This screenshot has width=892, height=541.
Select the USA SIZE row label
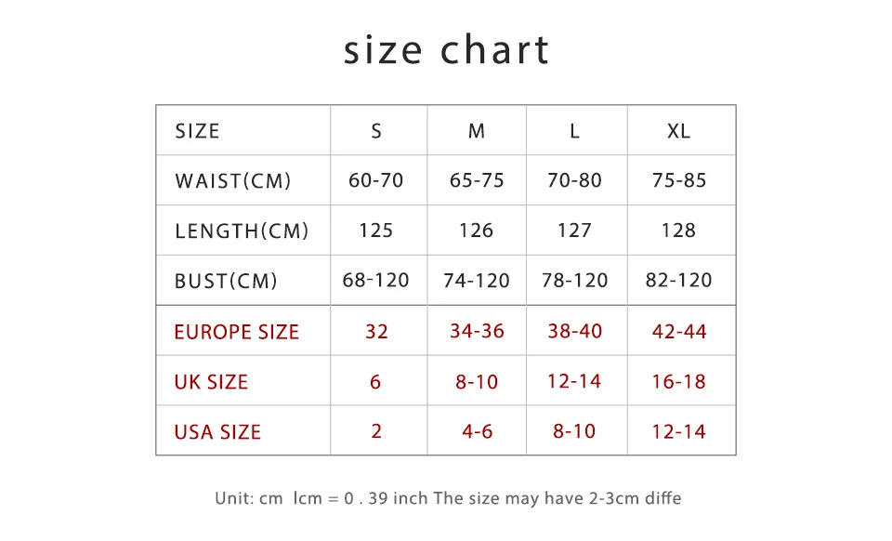217,431
